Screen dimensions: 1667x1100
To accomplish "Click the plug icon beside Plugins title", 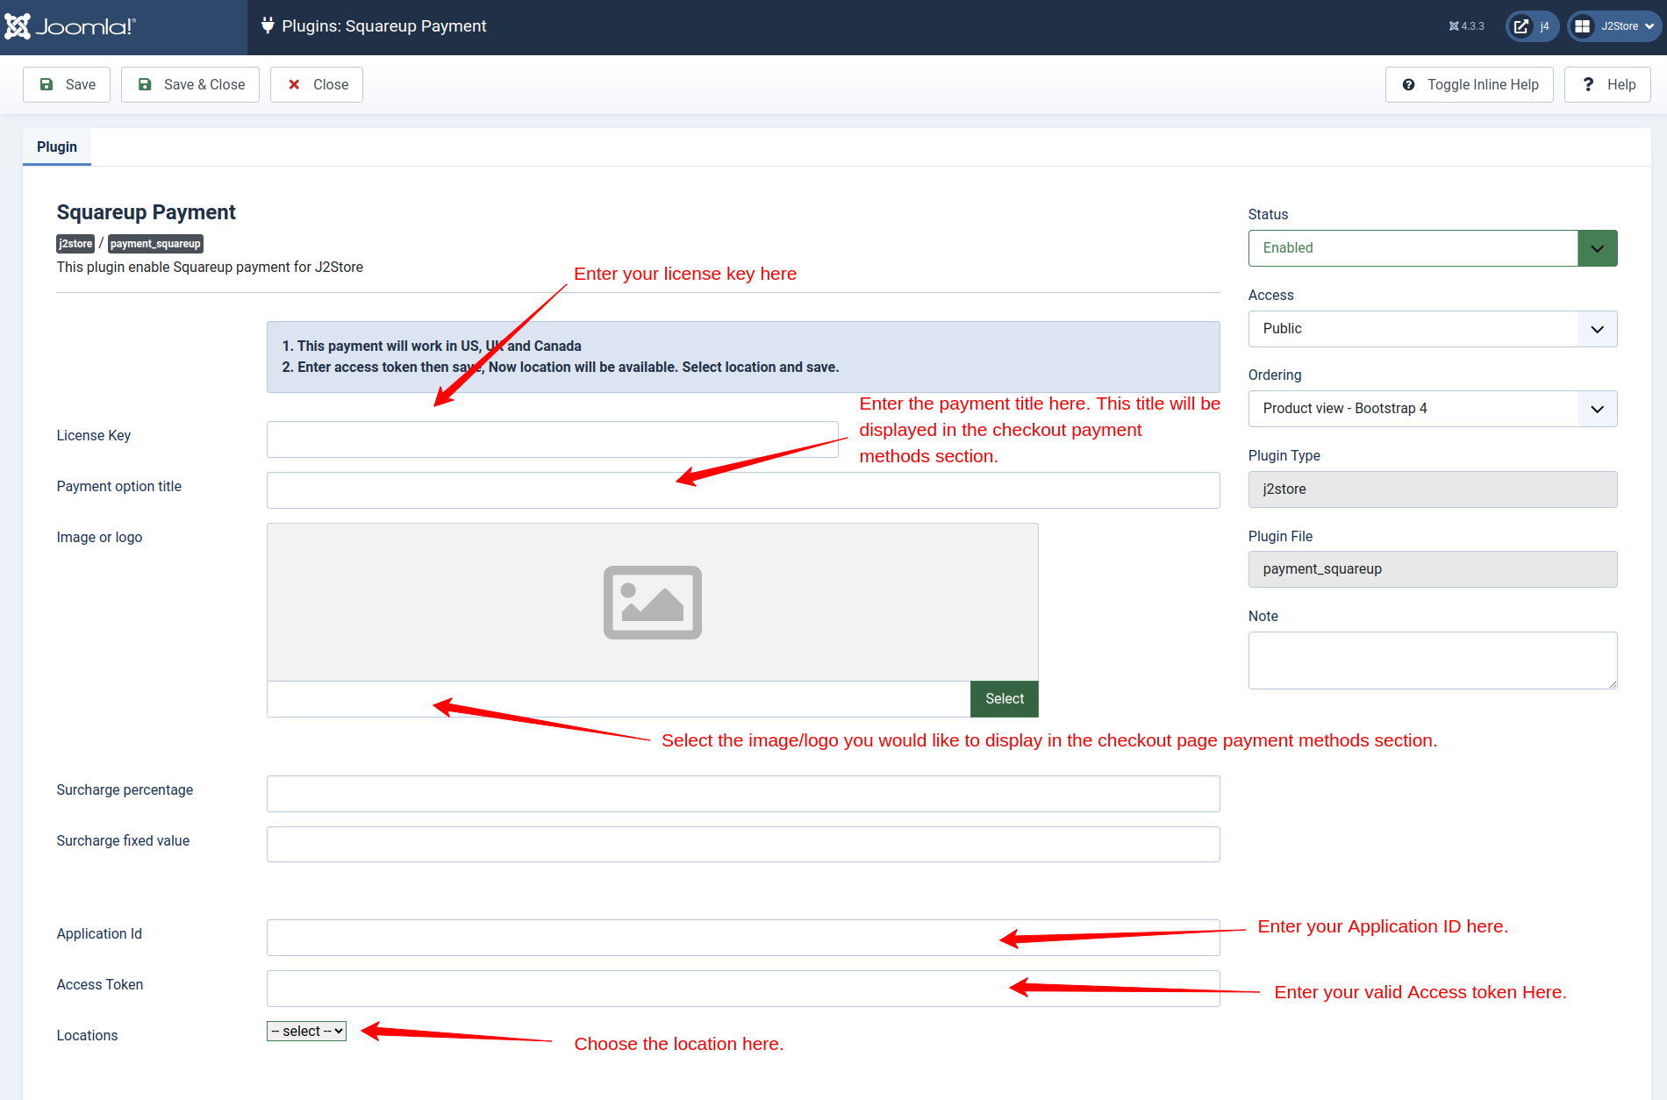I will pyautogui.click(x=268, y=25).
